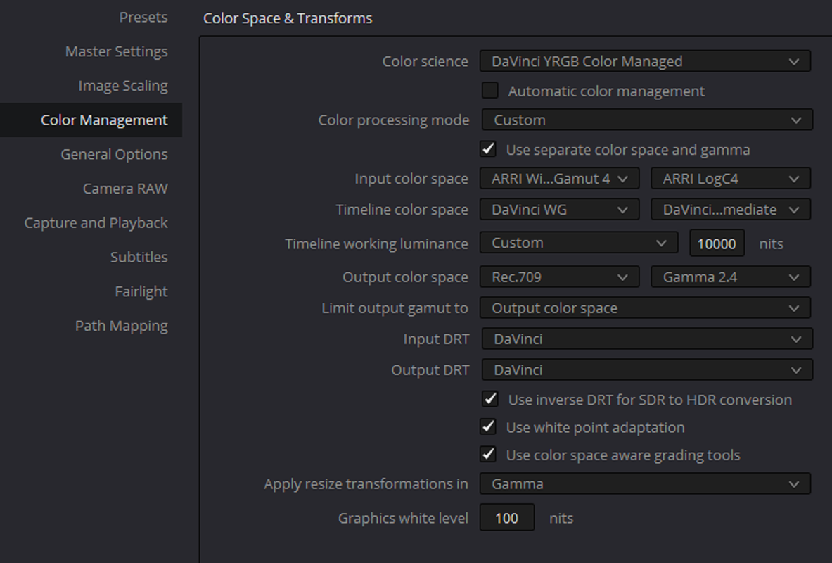Screen dimensions: 832x563
Task: Open Timeline color space DaVinci WG dropdown
Action: [x=559, y=209]
